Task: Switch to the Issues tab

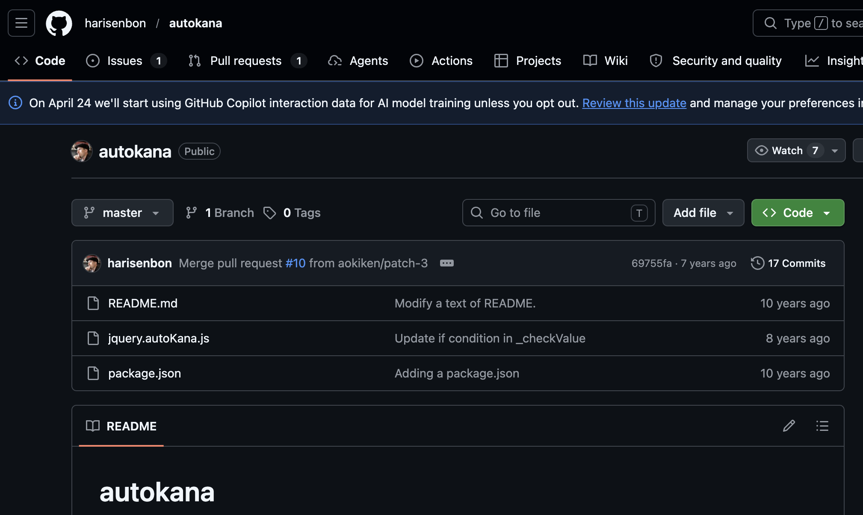Action: (126, 61)
